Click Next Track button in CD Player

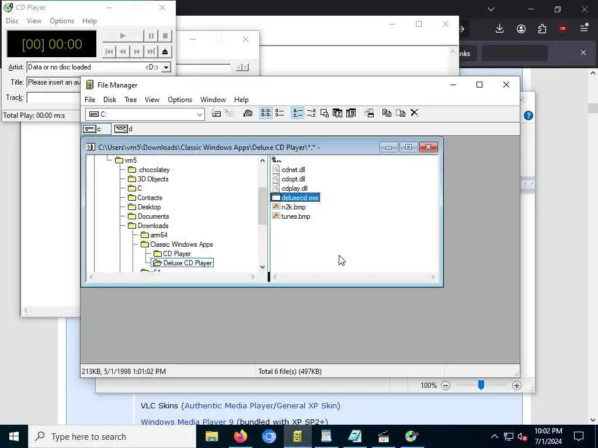[151, 51]
